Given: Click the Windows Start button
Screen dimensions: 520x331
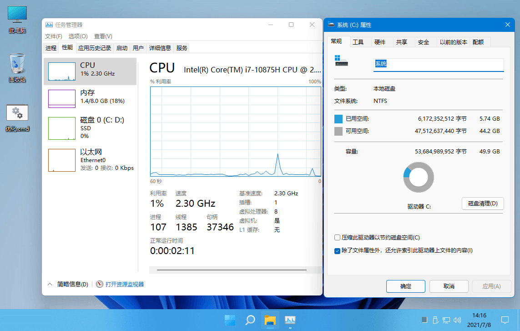Looking at the screenshot, I should point(230,320).
